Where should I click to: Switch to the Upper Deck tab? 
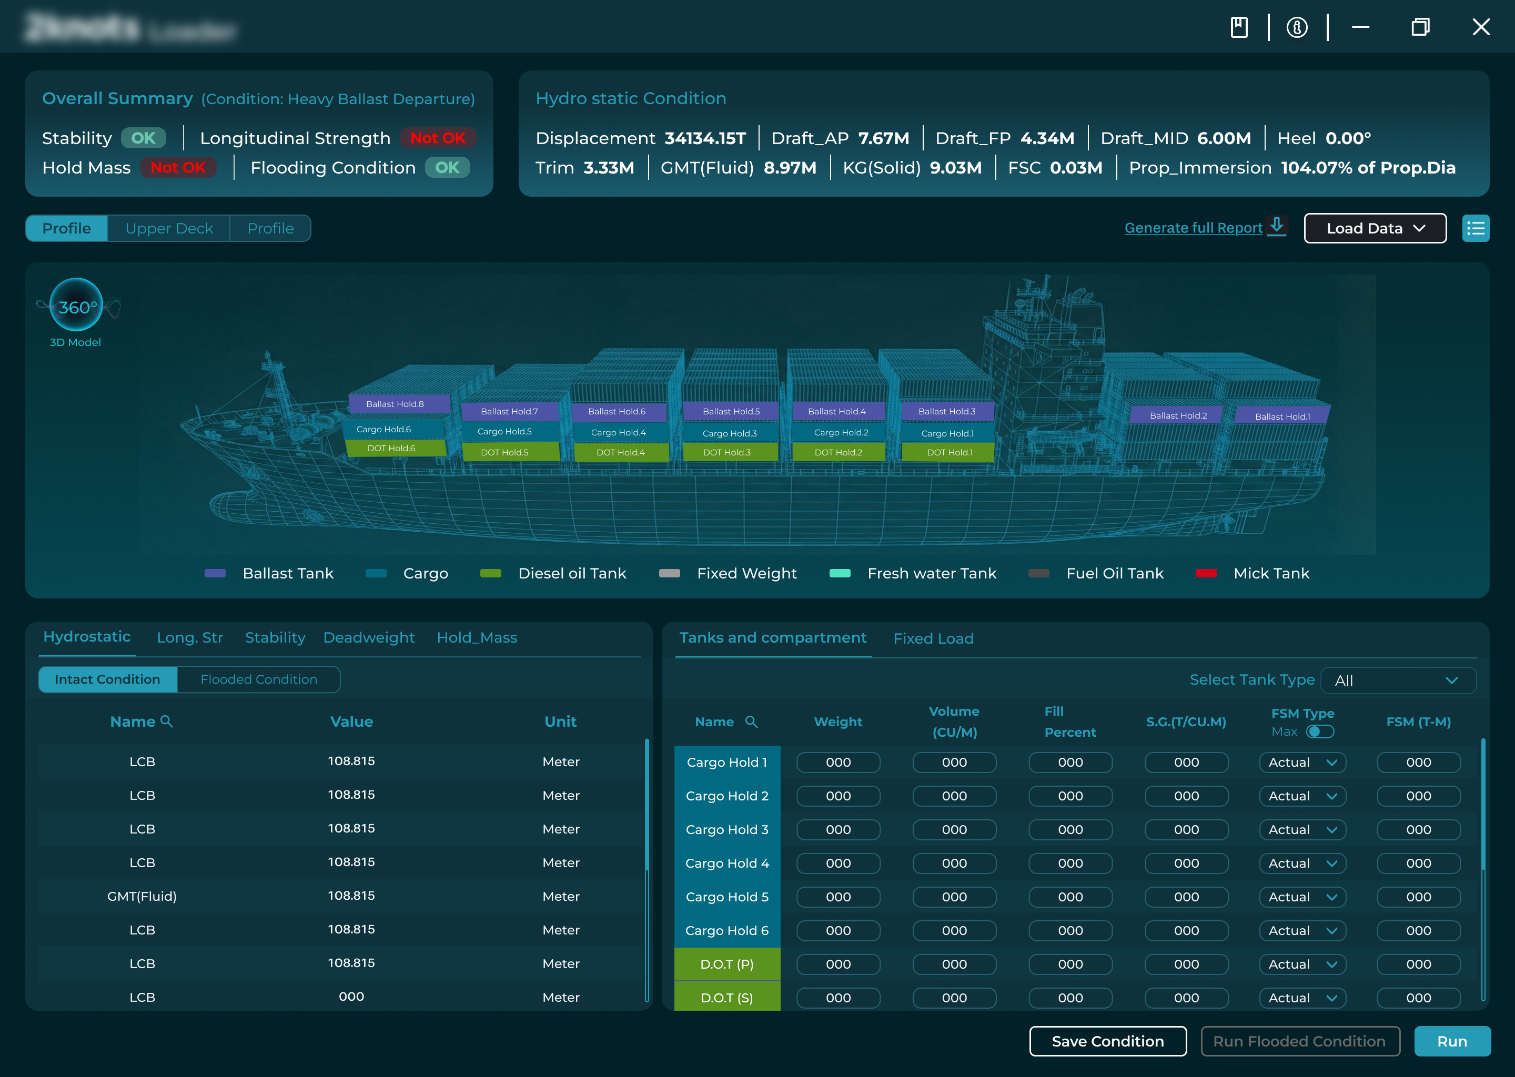point(169,228)
